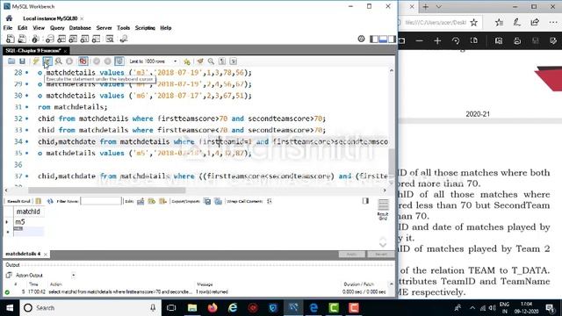The width and height of the screenshot is (562, 316).
Task: Save the script with the floppy icon
Action: coord(22,61)
